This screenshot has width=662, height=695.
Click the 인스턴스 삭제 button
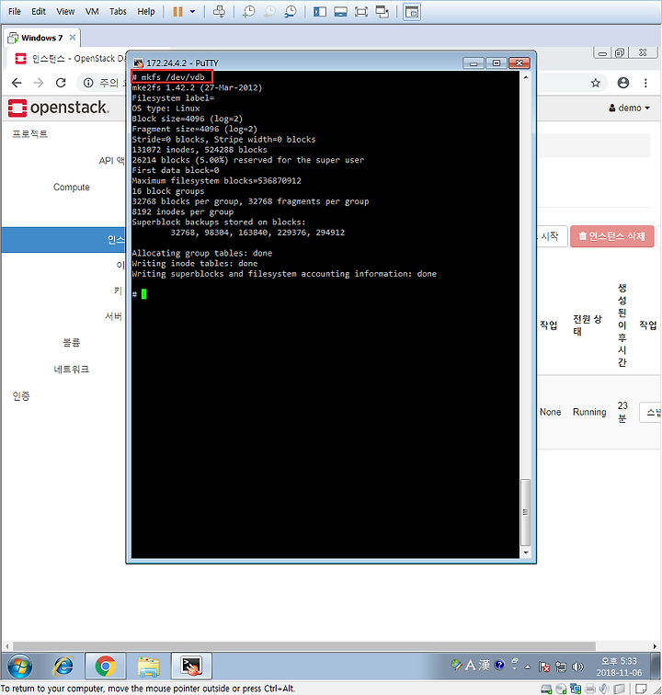pos(612,236)
